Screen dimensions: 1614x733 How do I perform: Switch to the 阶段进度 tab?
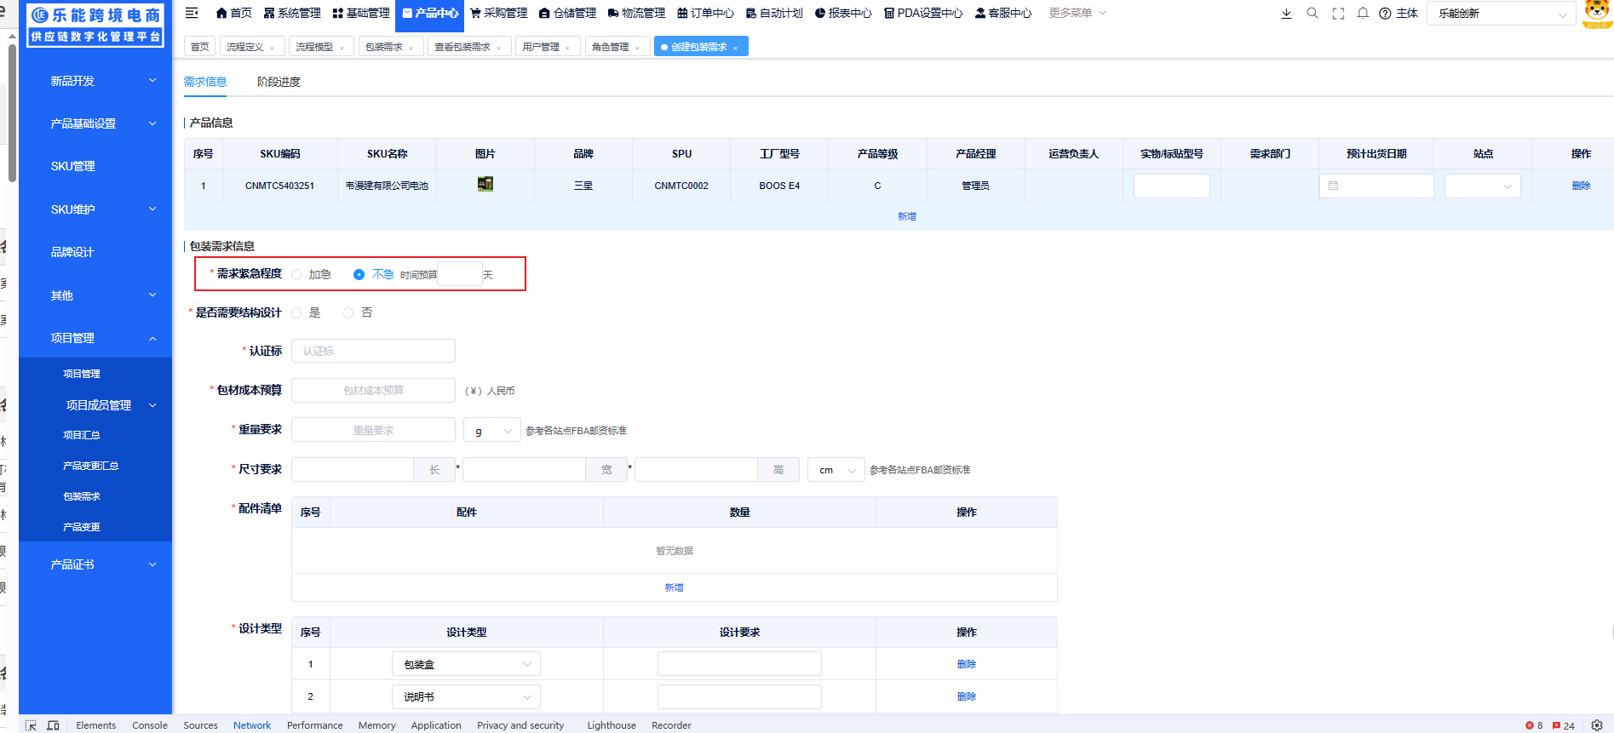(x=279, y=82)
